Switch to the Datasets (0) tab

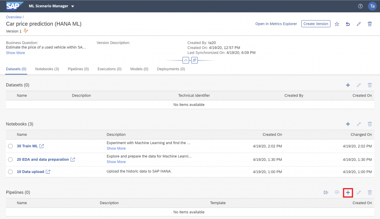click(16, 69)
